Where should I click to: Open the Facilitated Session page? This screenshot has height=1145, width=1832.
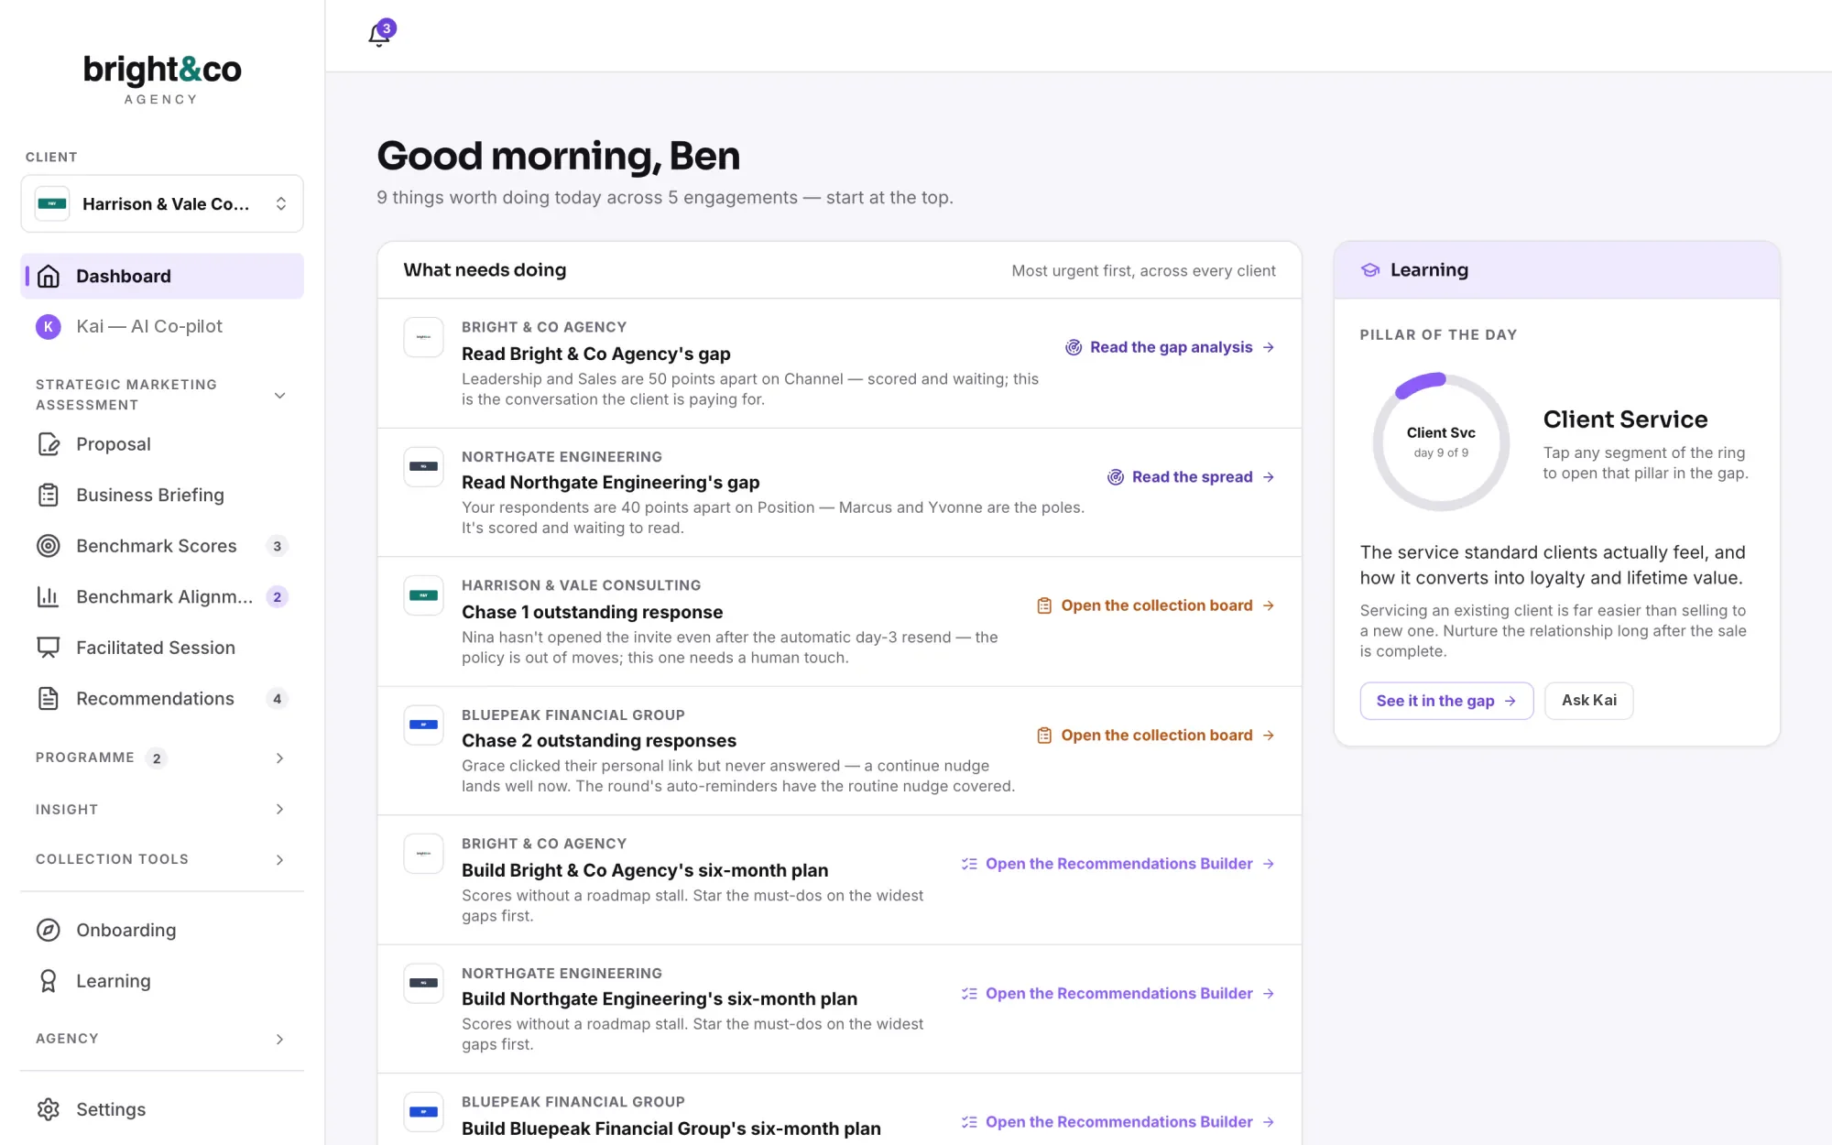(162, 648)
